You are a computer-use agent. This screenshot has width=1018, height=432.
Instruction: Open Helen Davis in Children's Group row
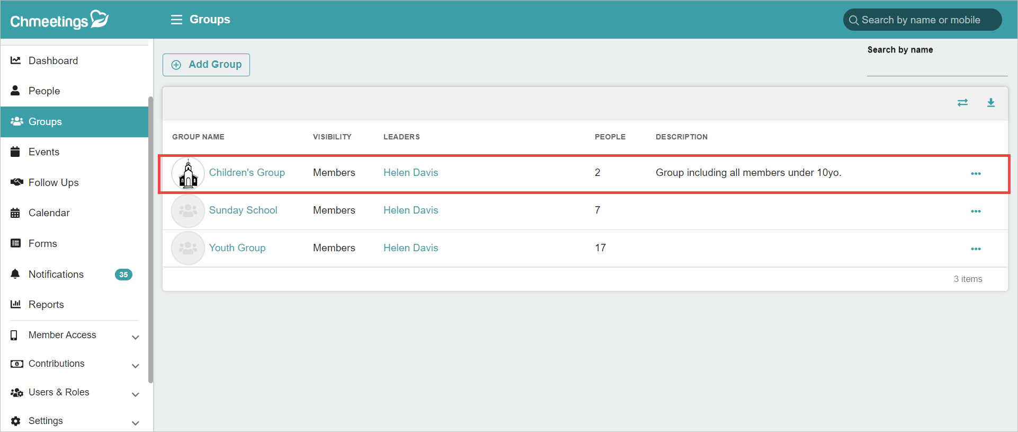411,173
